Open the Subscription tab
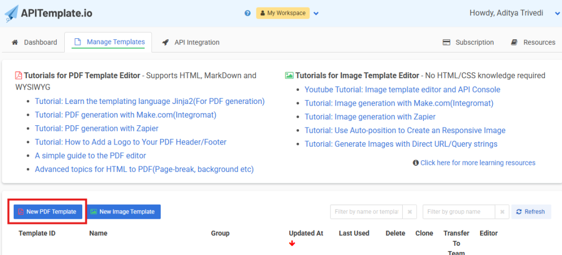 pos(468,43)
